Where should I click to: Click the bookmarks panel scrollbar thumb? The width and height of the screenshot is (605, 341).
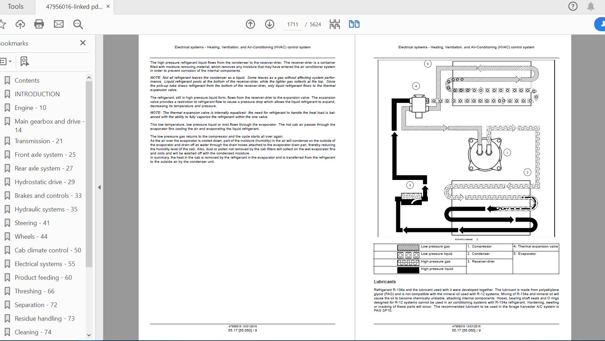89,174
